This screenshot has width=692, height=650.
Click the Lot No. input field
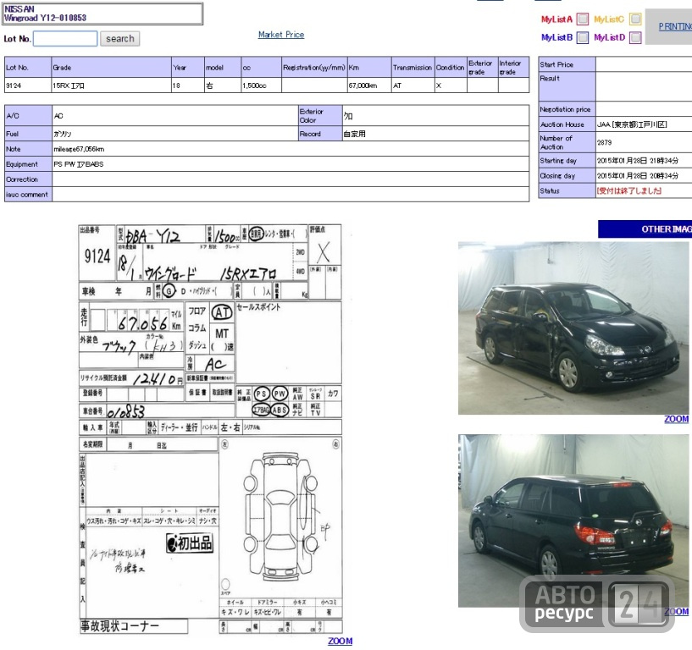65,39
